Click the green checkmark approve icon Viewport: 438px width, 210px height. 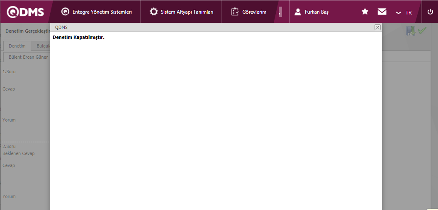tap(422, 30)
